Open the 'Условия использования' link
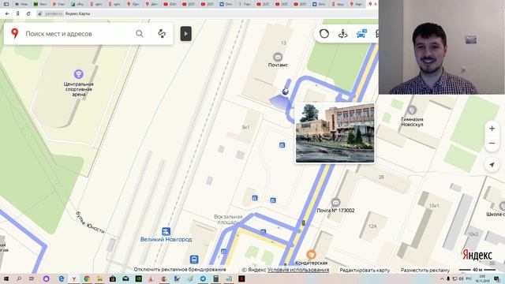 [x=298, y=270]
